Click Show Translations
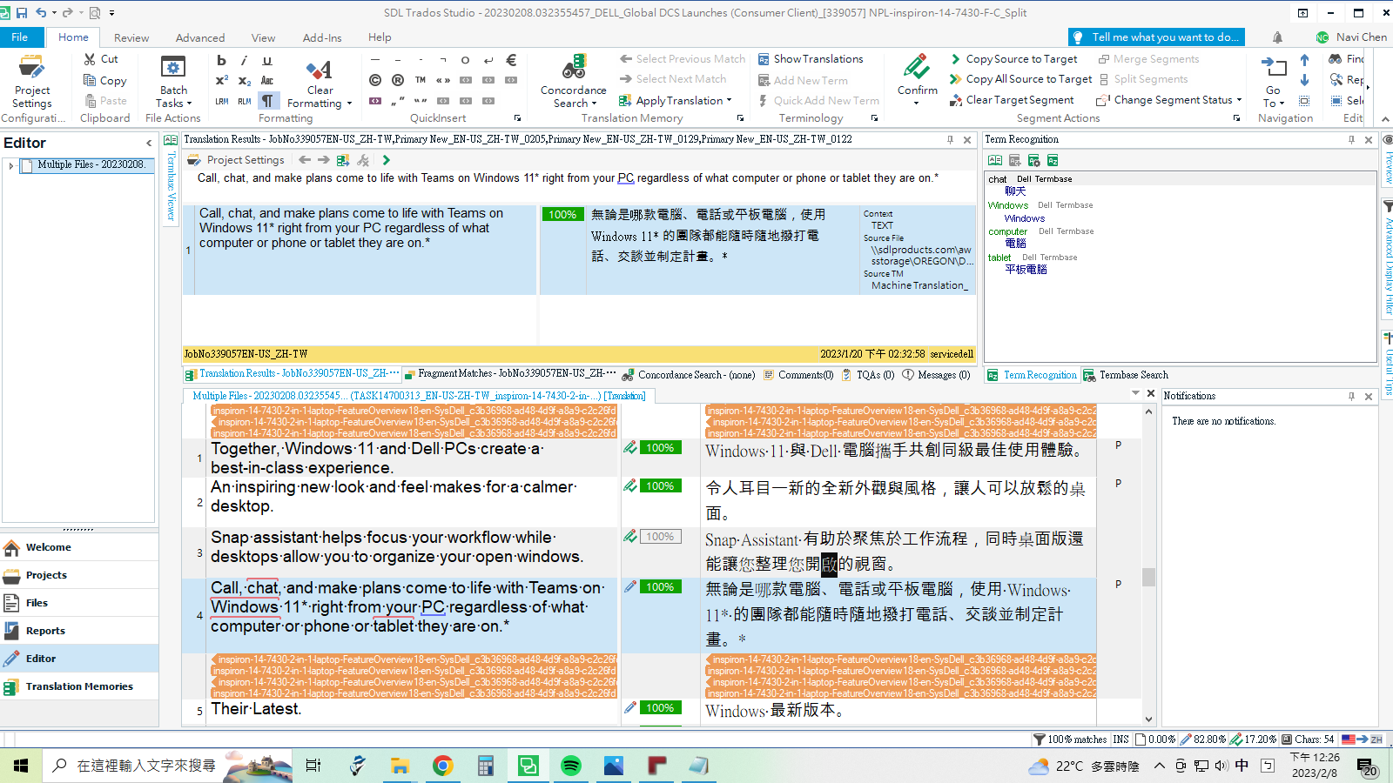The image size is (1393, 783). [x=811, y=59]
